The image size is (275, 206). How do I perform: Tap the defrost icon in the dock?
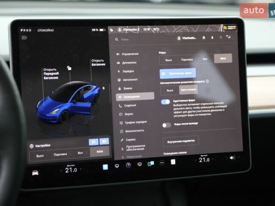(x=140, y=164)
